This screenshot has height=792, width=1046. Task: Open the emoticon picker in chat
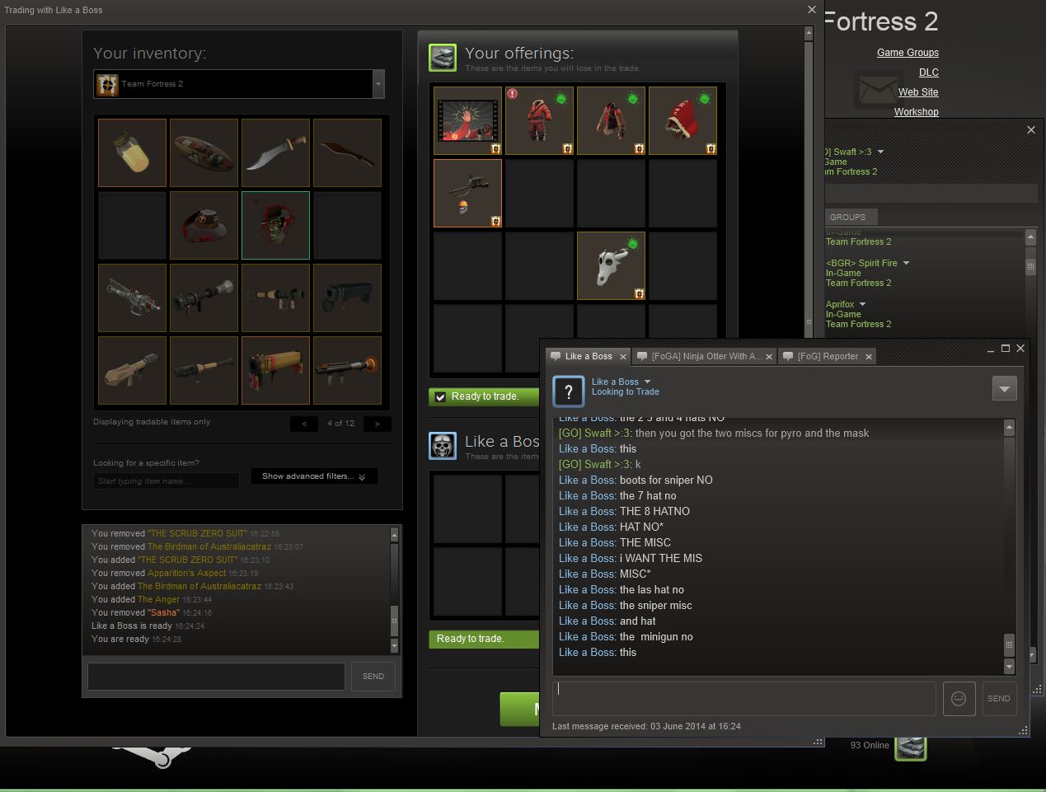pyautogui.click(x=959, y=698)
